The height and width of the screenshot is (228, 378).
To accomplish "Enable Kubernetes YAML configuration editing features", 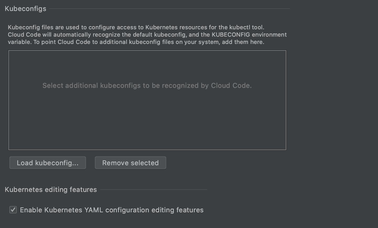I will point(13,210).
